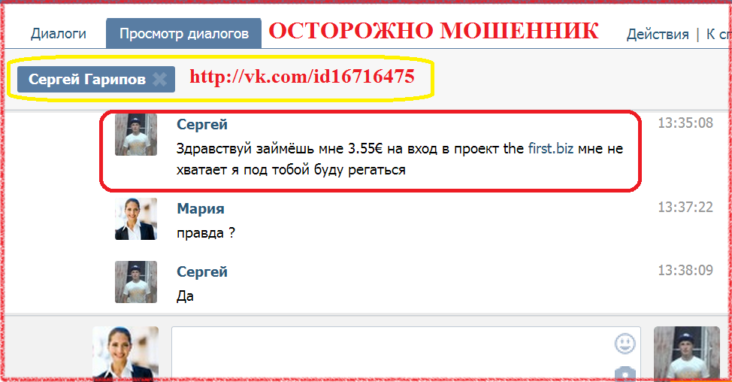The height and width of the screenshot is (382, 732).
Task: Select Мария's message 'правда ?'
Action: click(206, 232)
